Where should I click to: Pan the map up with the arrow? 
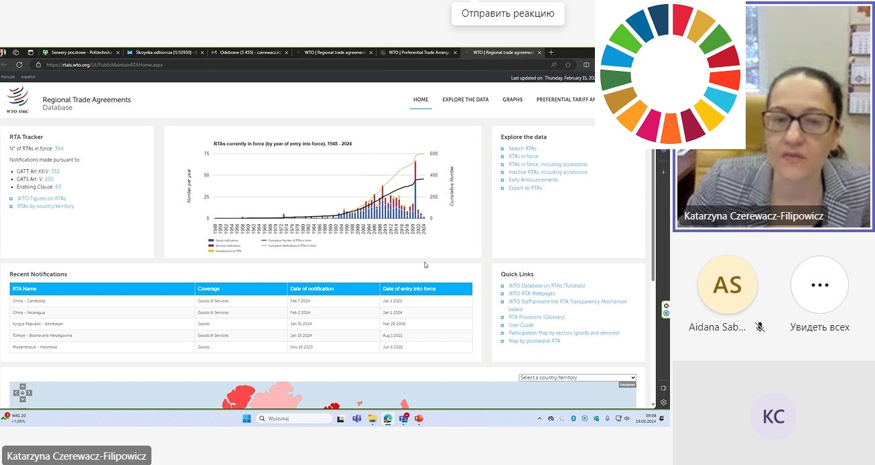tap(22, 386)
